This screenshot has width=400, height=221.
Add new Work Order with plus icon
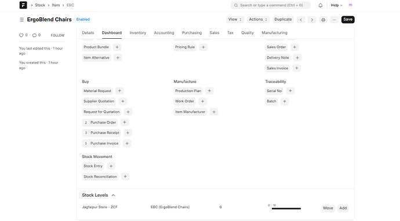202,101
